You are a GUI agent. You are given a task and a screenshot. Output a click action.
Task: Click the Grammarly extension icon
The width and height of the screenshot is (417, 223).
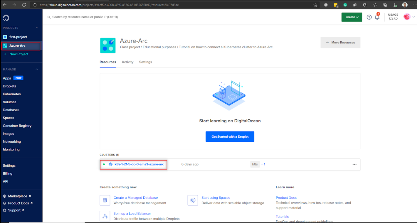[x=345, y=5]
